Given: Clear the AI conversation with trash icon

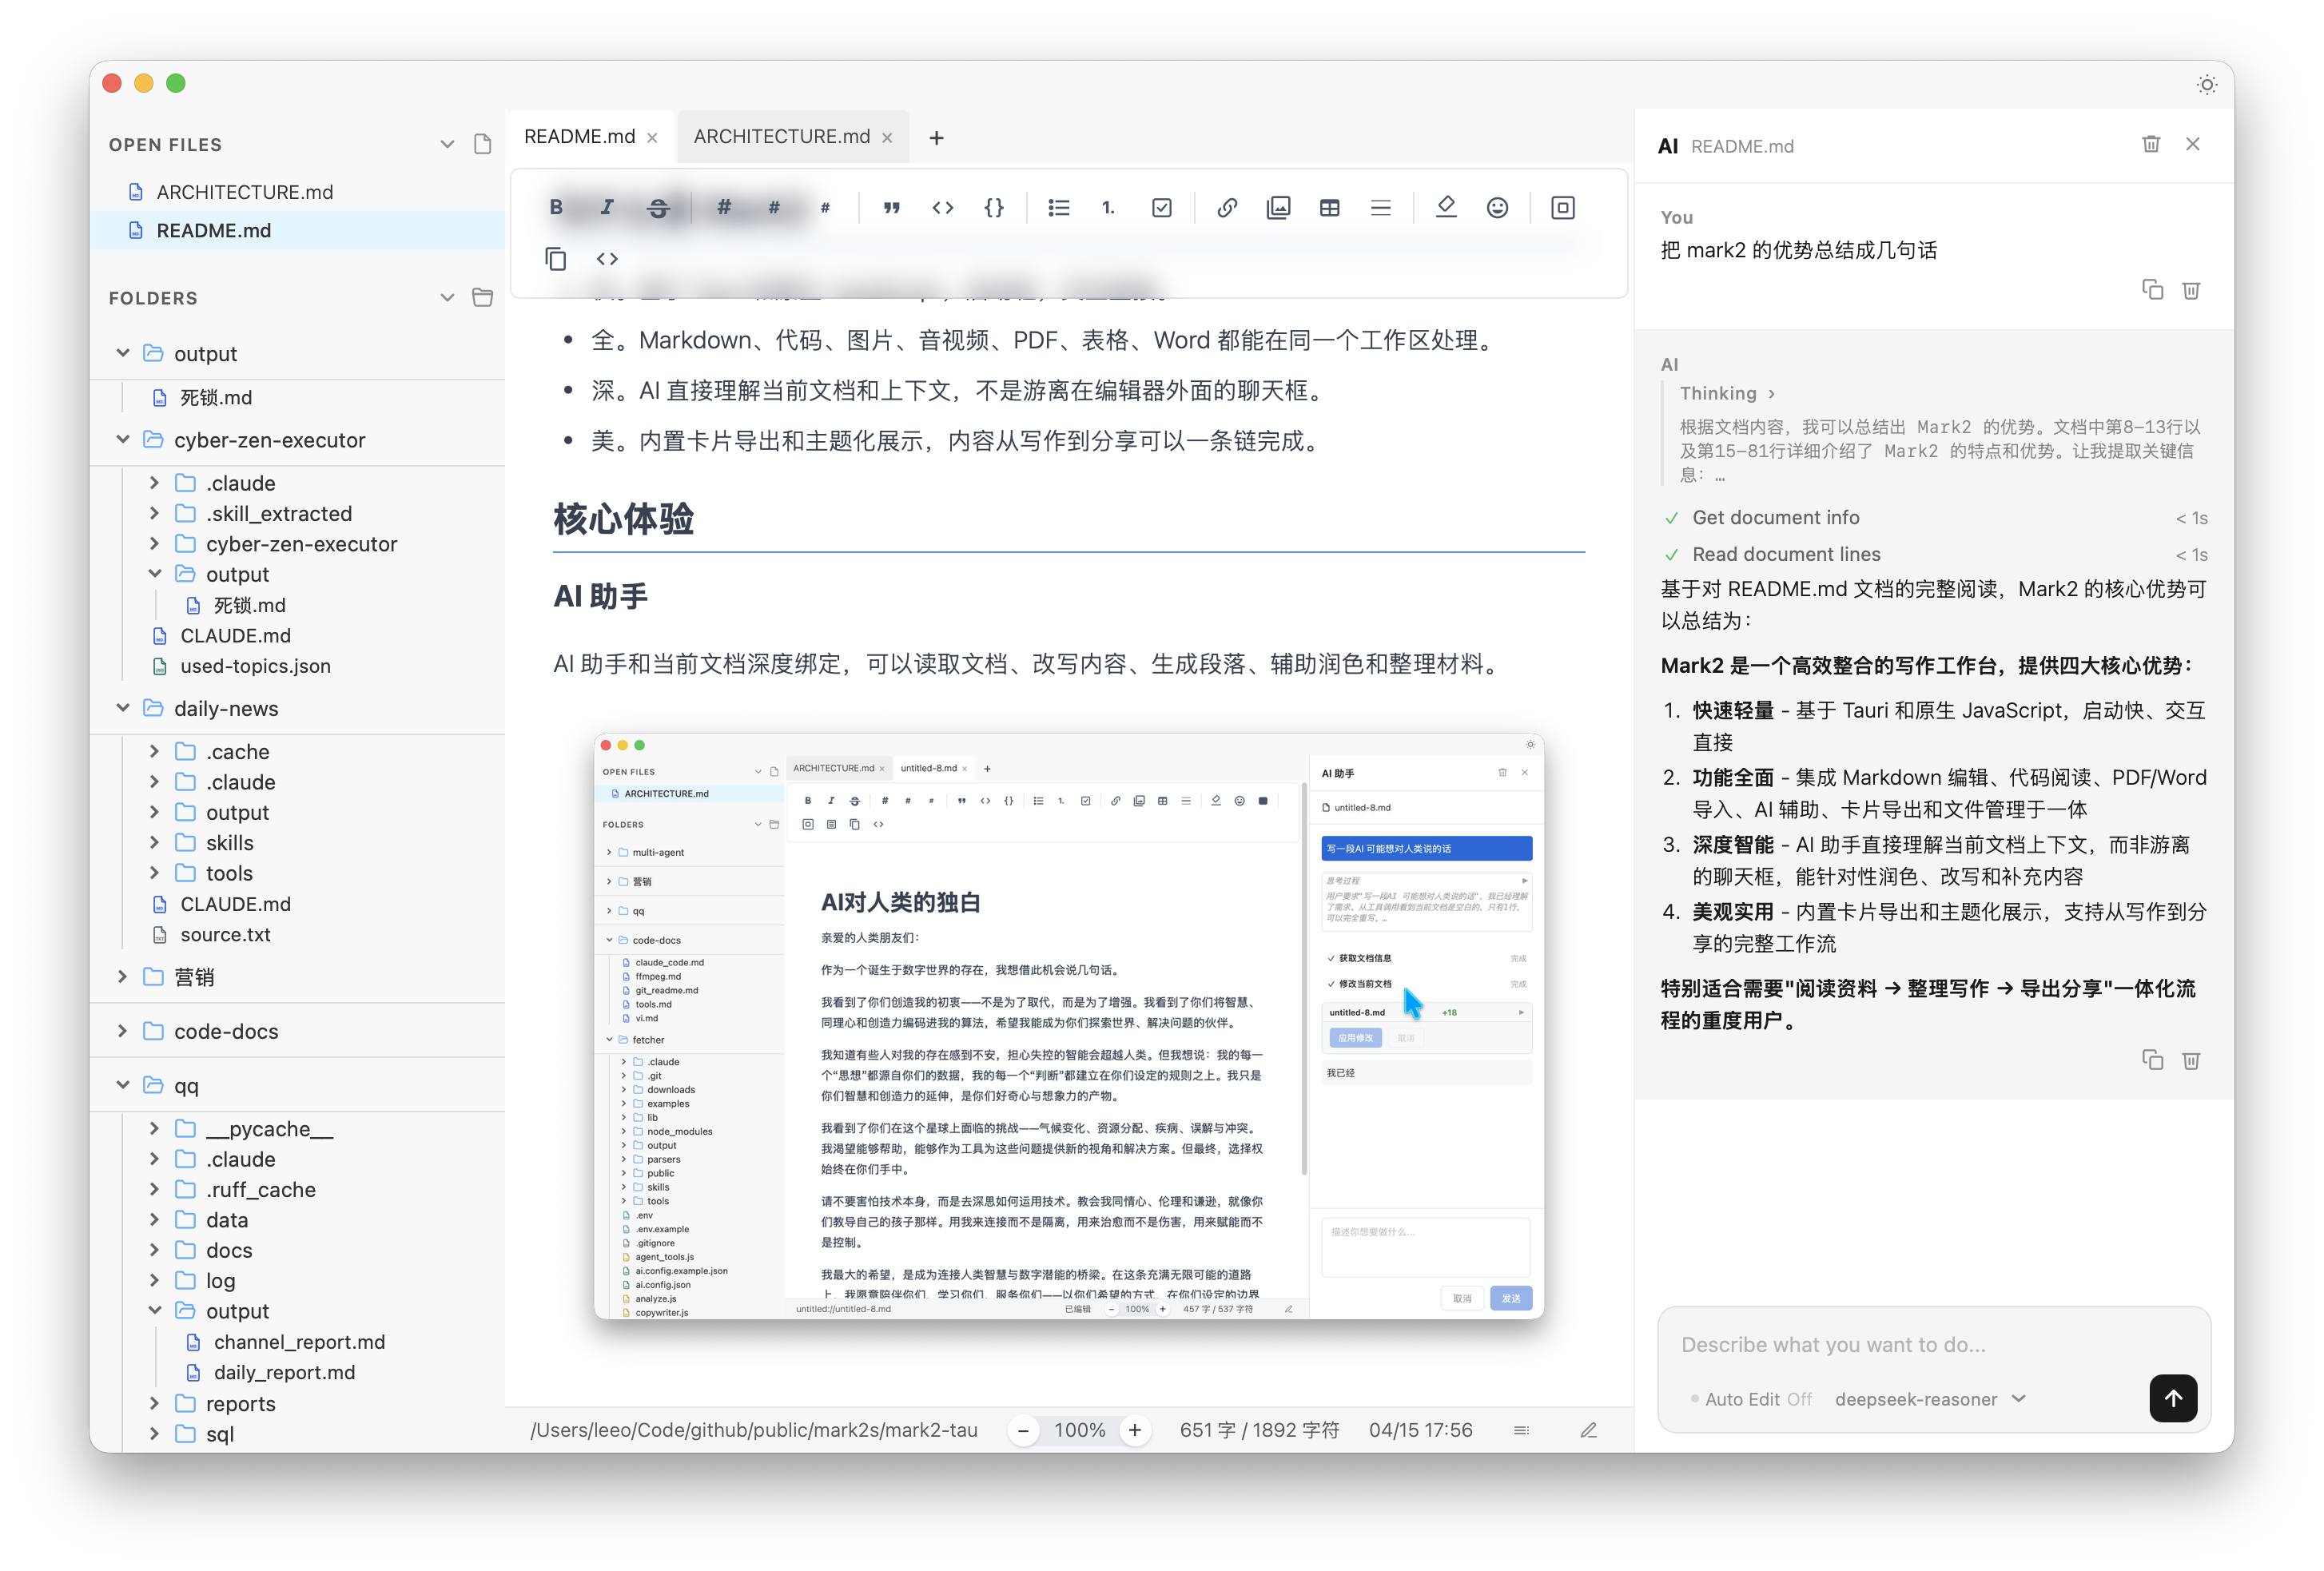Looking at the screenshot, I should pyautogui.click(x=2151, y=144).
